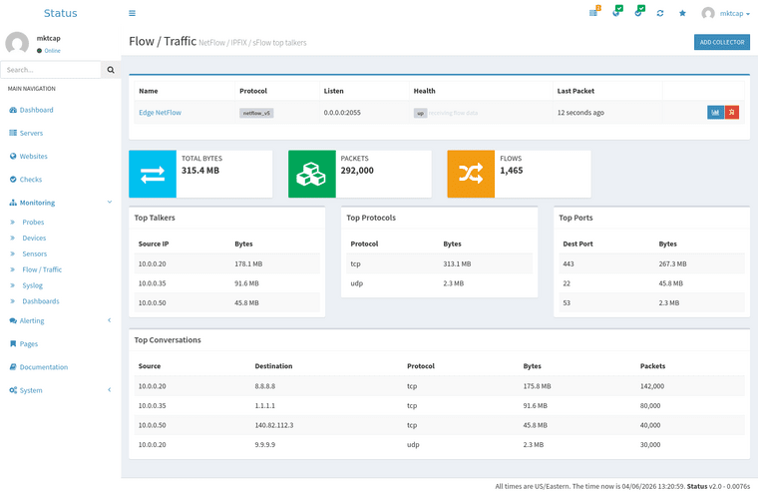Collapse the Monitoring menu chevron

110,202
